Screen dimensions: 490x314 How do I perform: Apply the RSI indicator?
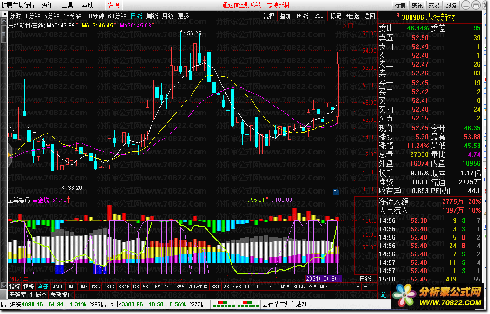pos(215,287)
